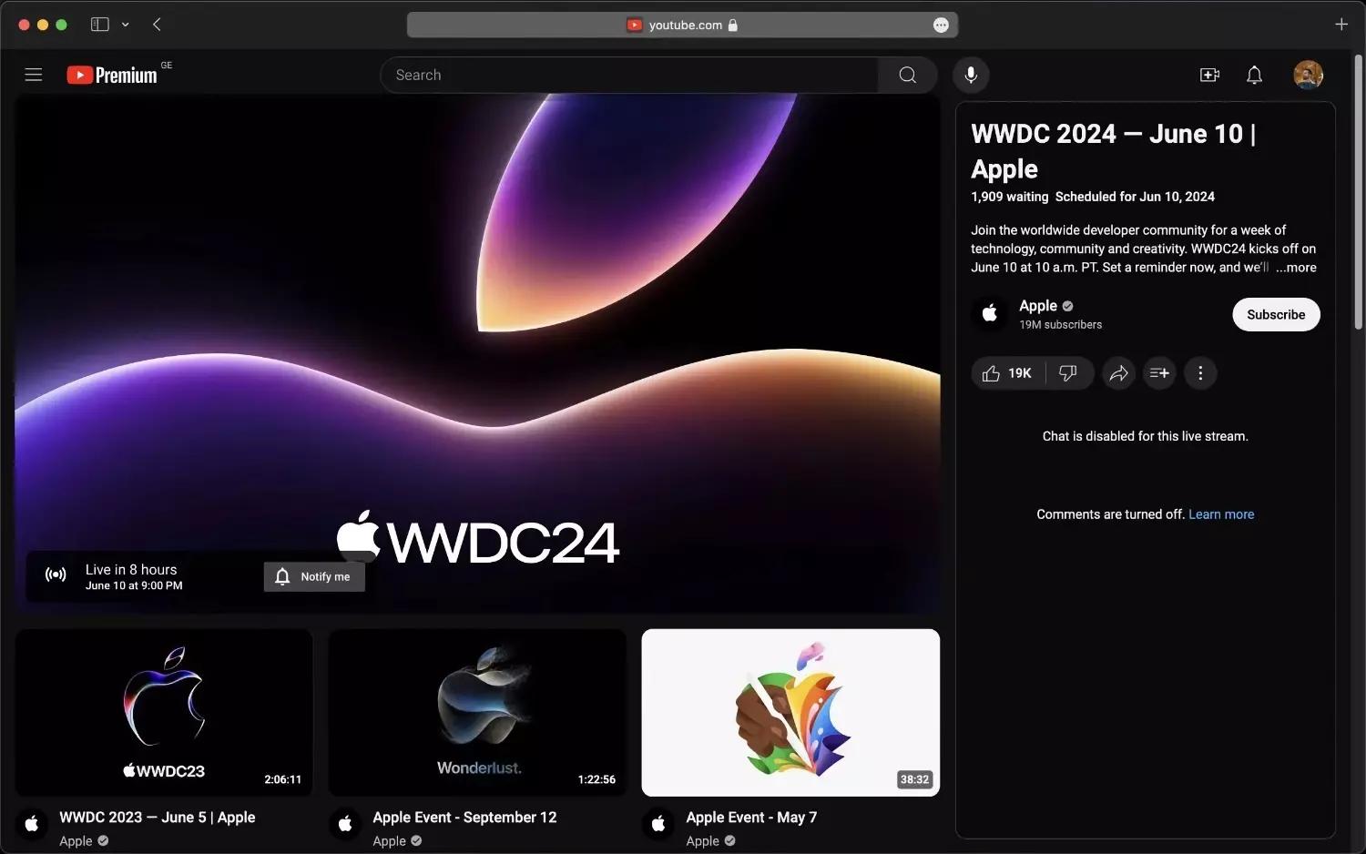
Task: Open the Create video icon
Action: click(x=1209, y=75)
